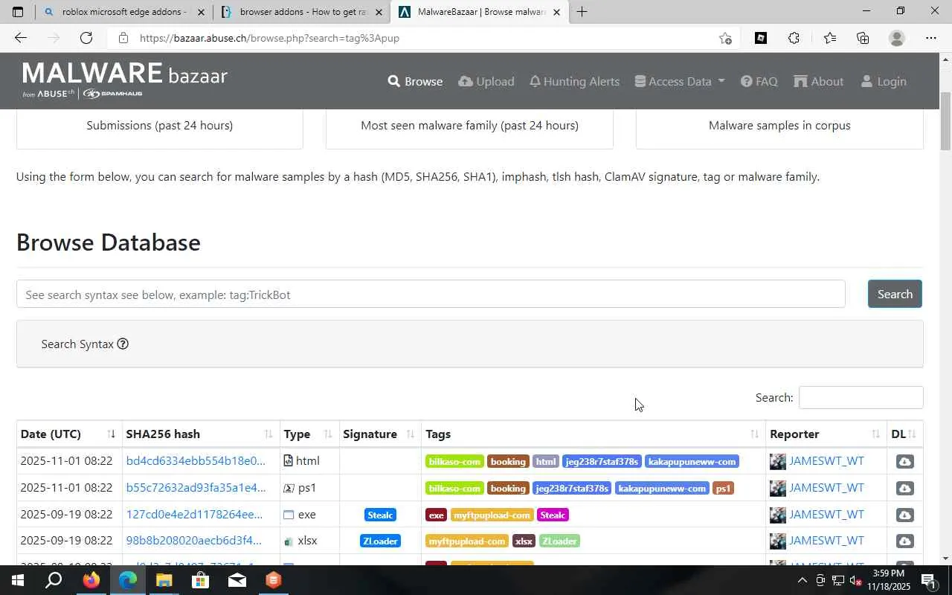Image resolution: width=952 pixels, height=595 pixels.
Task: View site information via the padlock icon
Action: (123, 38)
